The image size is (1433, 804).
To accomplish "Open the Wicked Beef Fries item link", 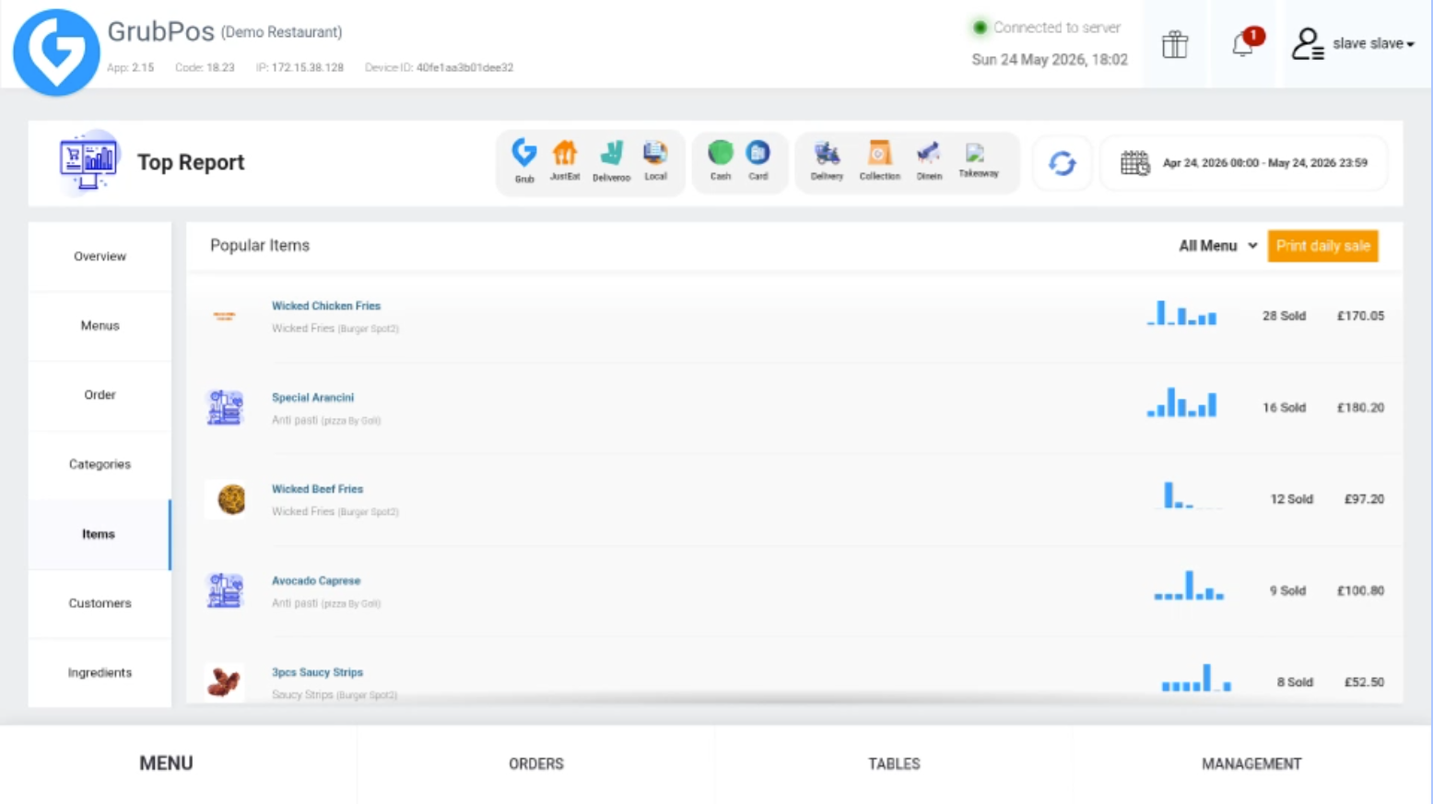I will pos(317,489).
